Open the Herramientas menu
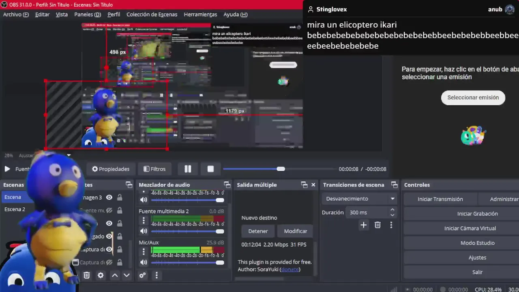 [x=200, y=14]
